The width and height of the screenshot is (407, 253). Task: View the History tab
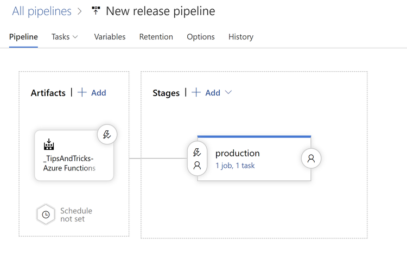point(241,37)
